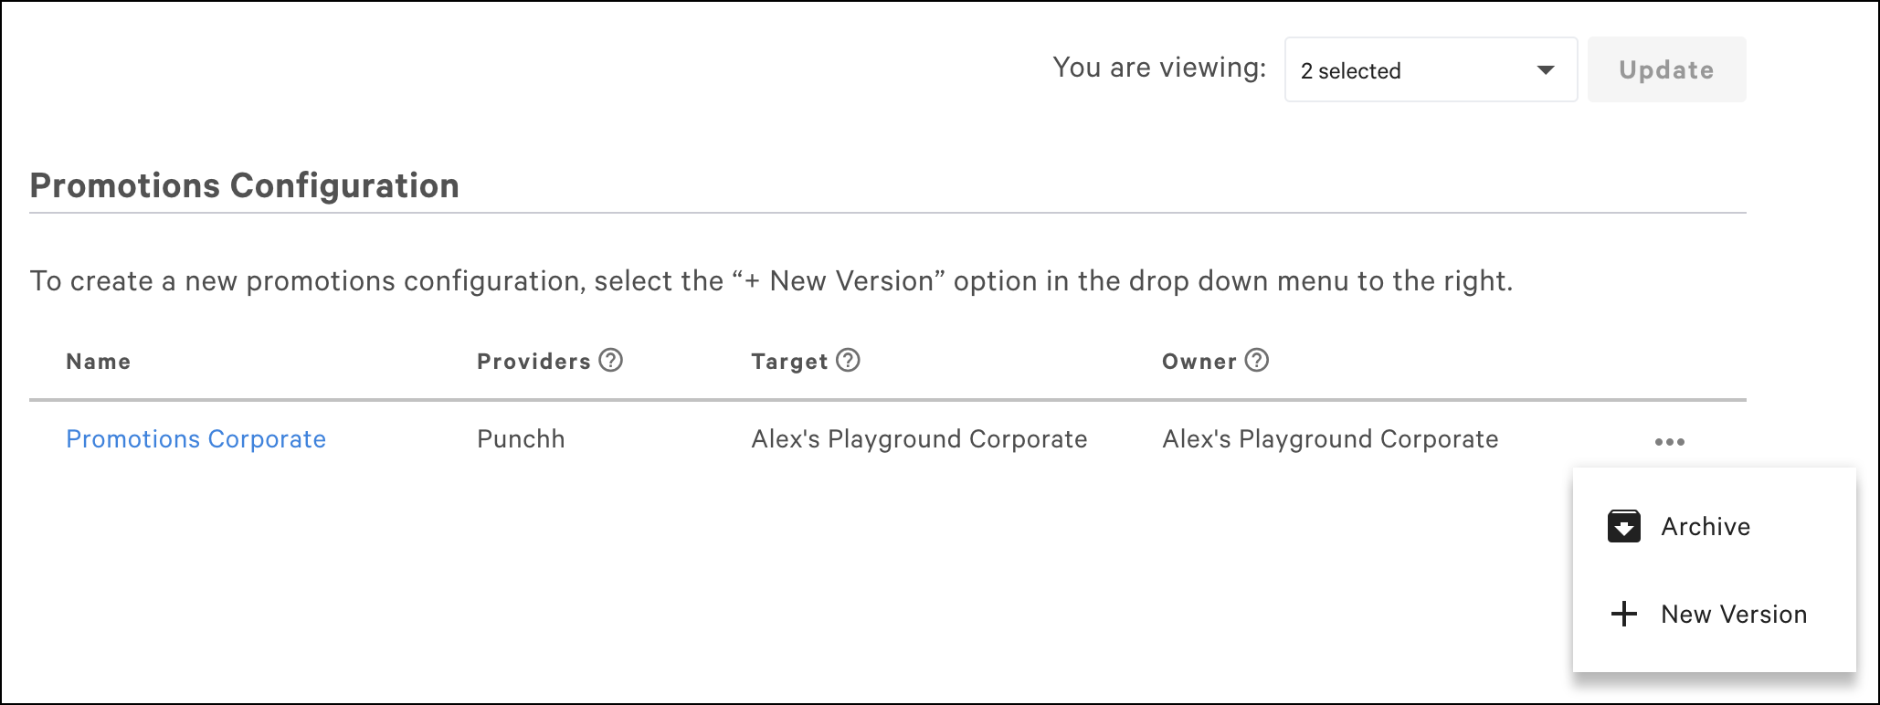
Task: Open the three-dots row actions menu
Action: point(1669,442)
